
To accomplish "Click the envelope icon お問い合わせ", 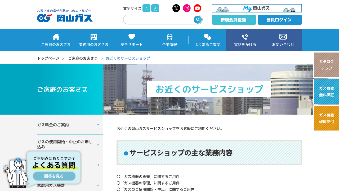I will pos(283,37).
